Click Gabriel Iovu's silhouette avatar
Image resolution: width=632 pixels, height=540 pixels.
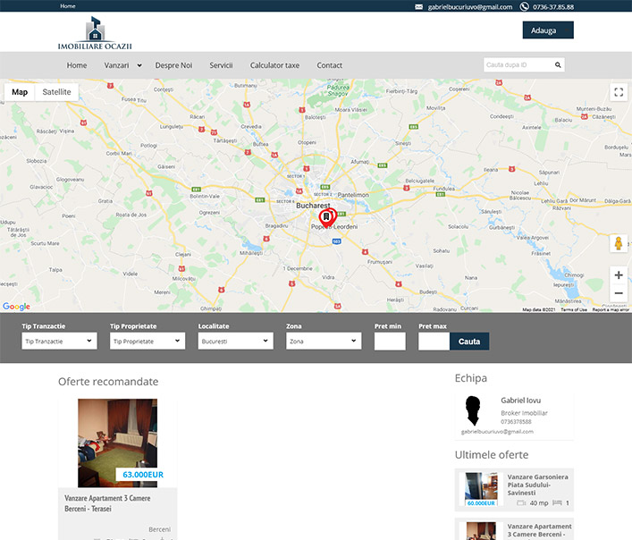(x=473, y=410)
